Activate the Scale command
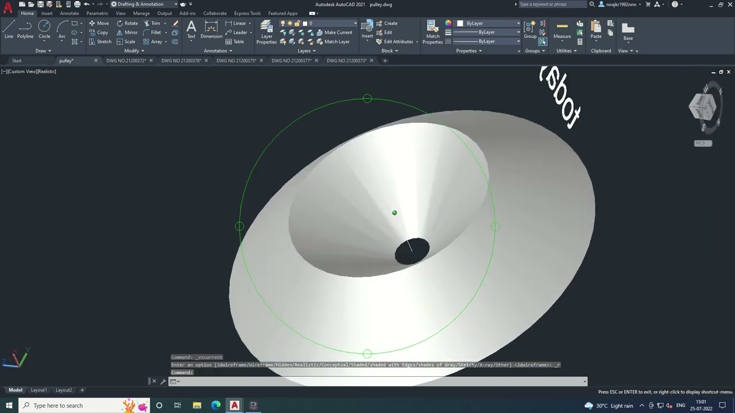The height and width of the screenshot is (413, 735). coord(126,42)
